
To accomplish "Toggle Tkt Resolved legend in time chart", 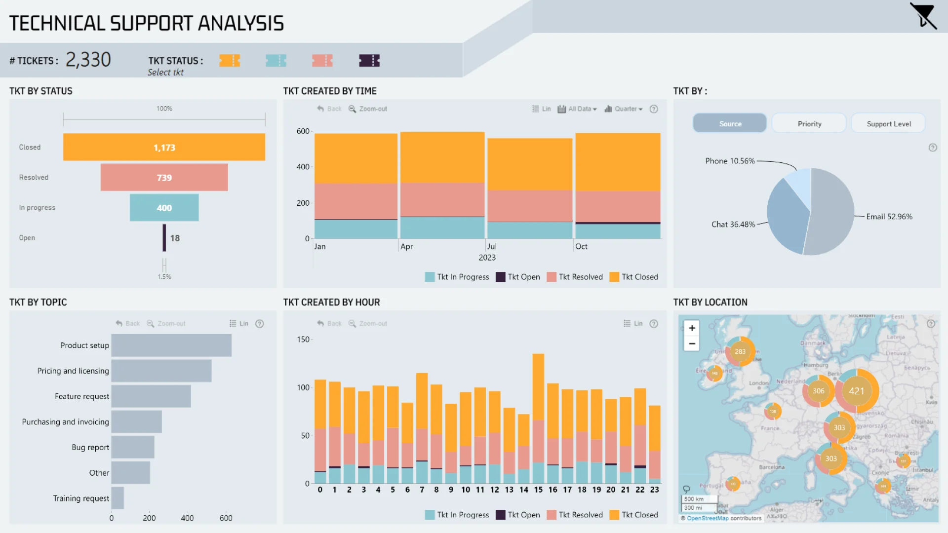I will [x=575, y=277].
